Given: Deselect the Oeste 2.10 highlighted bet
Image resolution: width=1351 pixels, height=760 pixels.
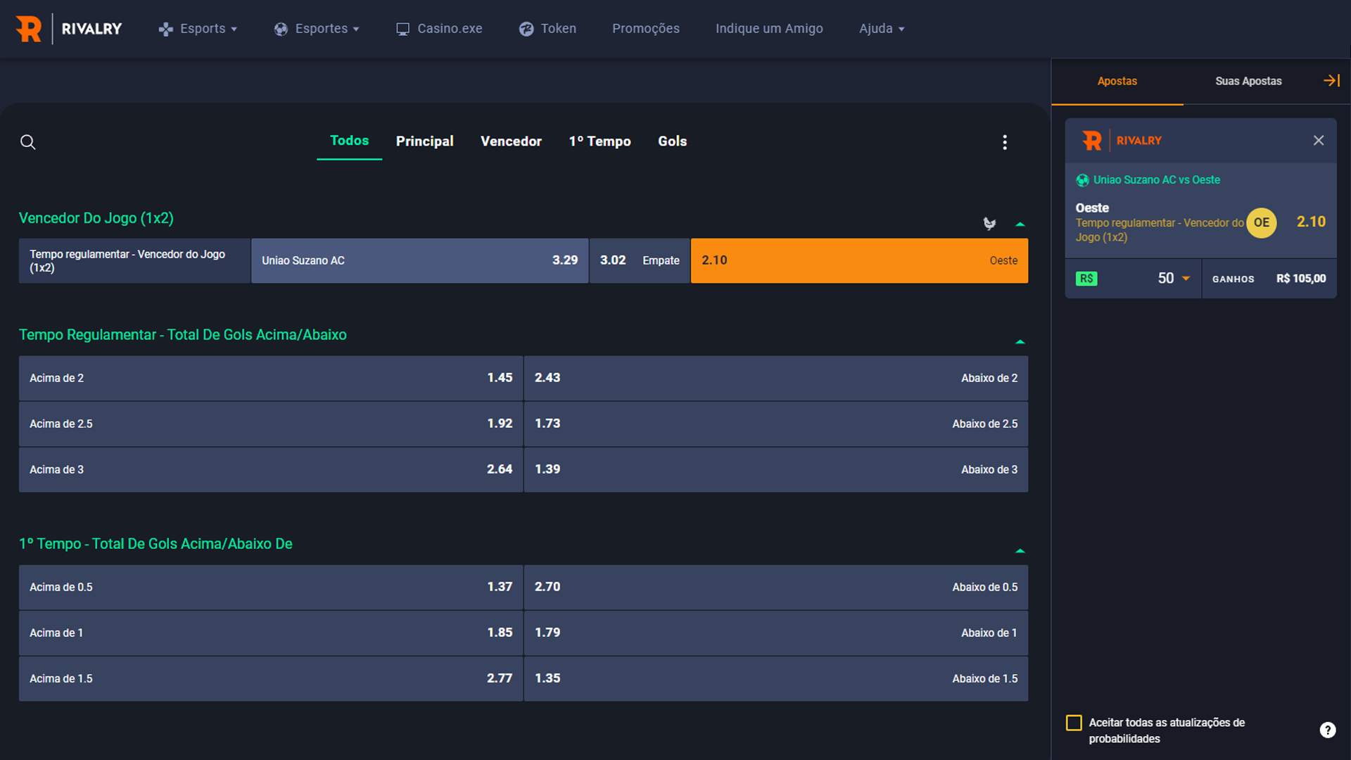Looking at the screenshot, I should pyautogui.click(x=859, y=260).
